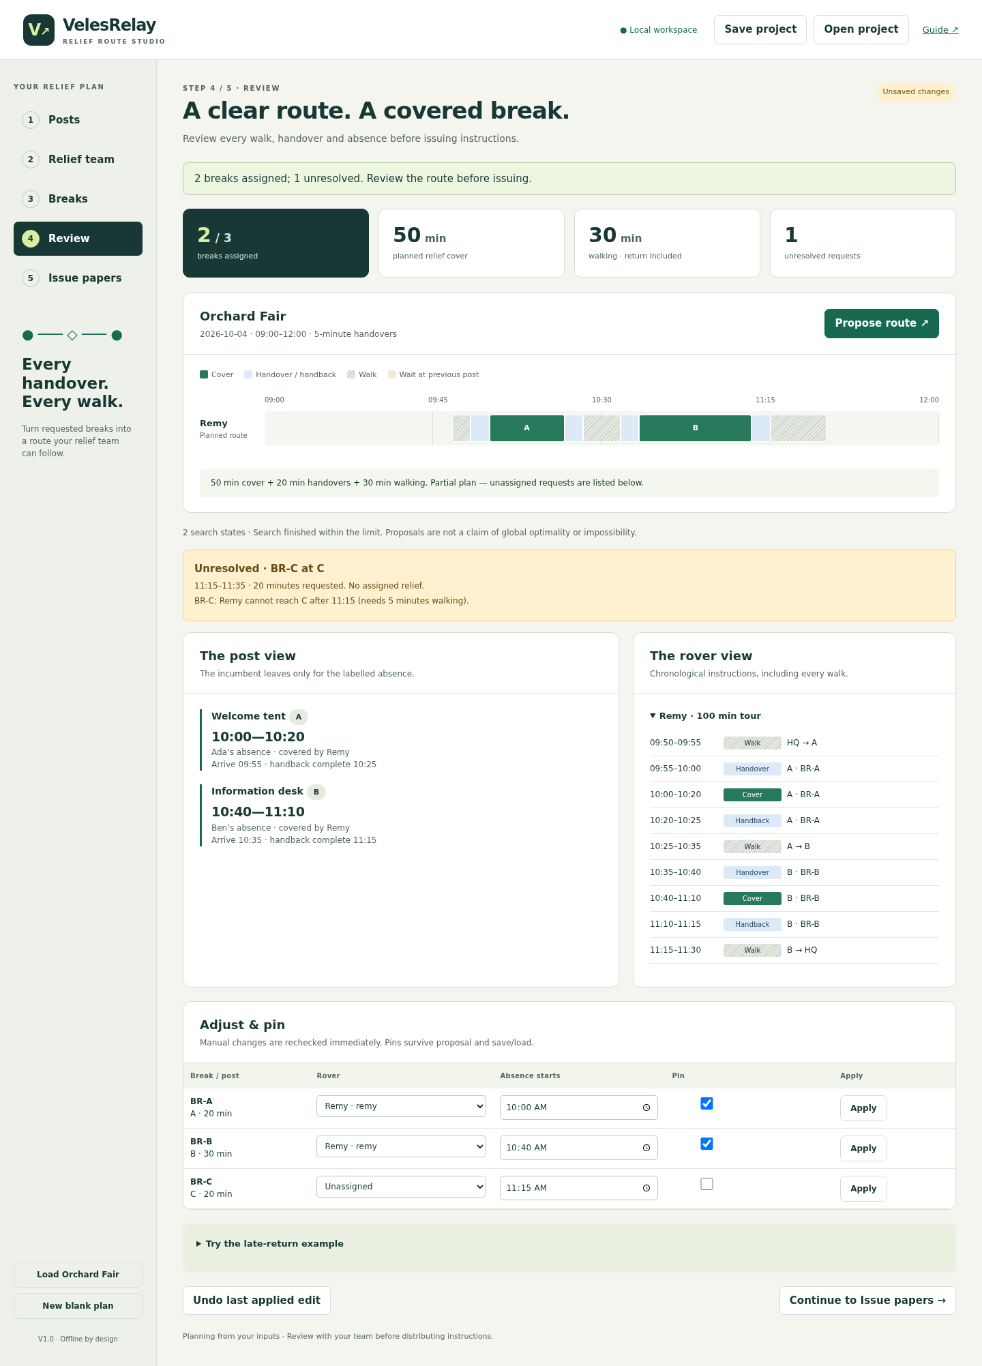Select the Review step in sidebar

(x=78, y=239)
